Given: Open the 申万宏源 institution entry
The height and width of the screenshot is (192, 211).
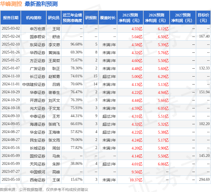Looking at the screenshot, I should 38,29.
